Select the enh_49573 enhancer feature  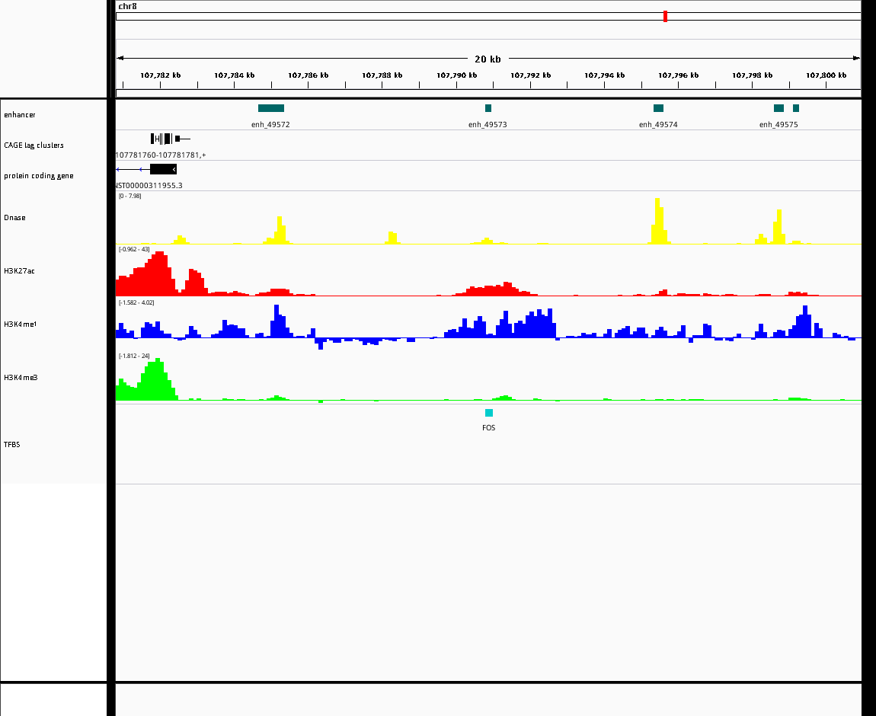(x=488, y=108)
